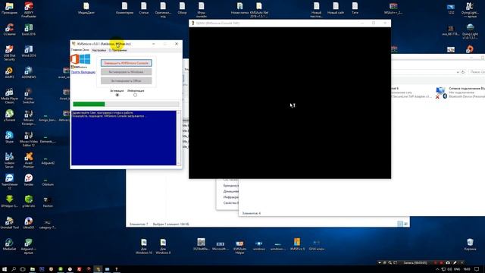Click the KMSmicro log scrollbar

pos(179,138)
